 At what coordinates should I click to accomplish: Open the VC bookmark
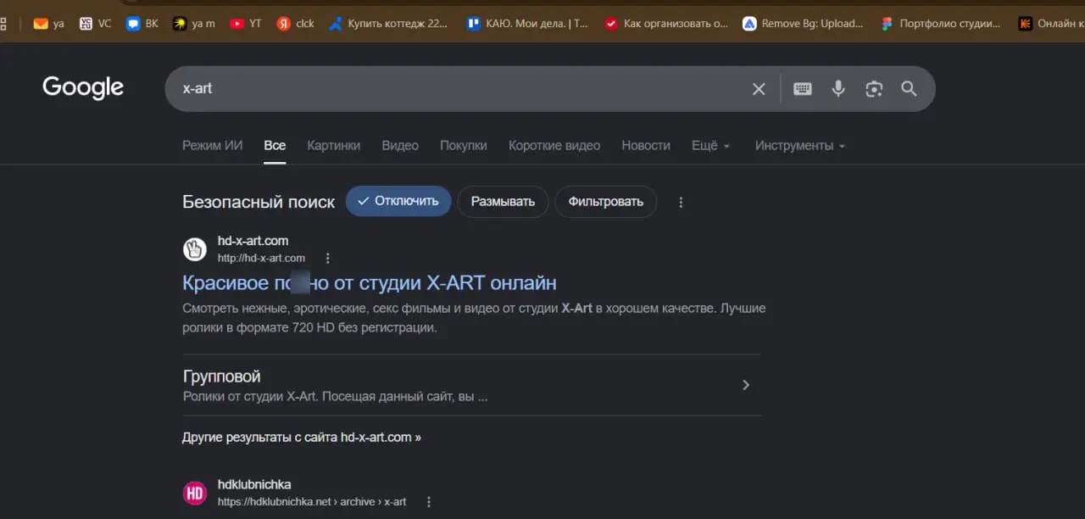point(95,24)
